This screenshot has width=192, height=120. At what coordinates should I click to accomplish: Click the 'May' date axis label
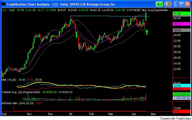(153, 114)
